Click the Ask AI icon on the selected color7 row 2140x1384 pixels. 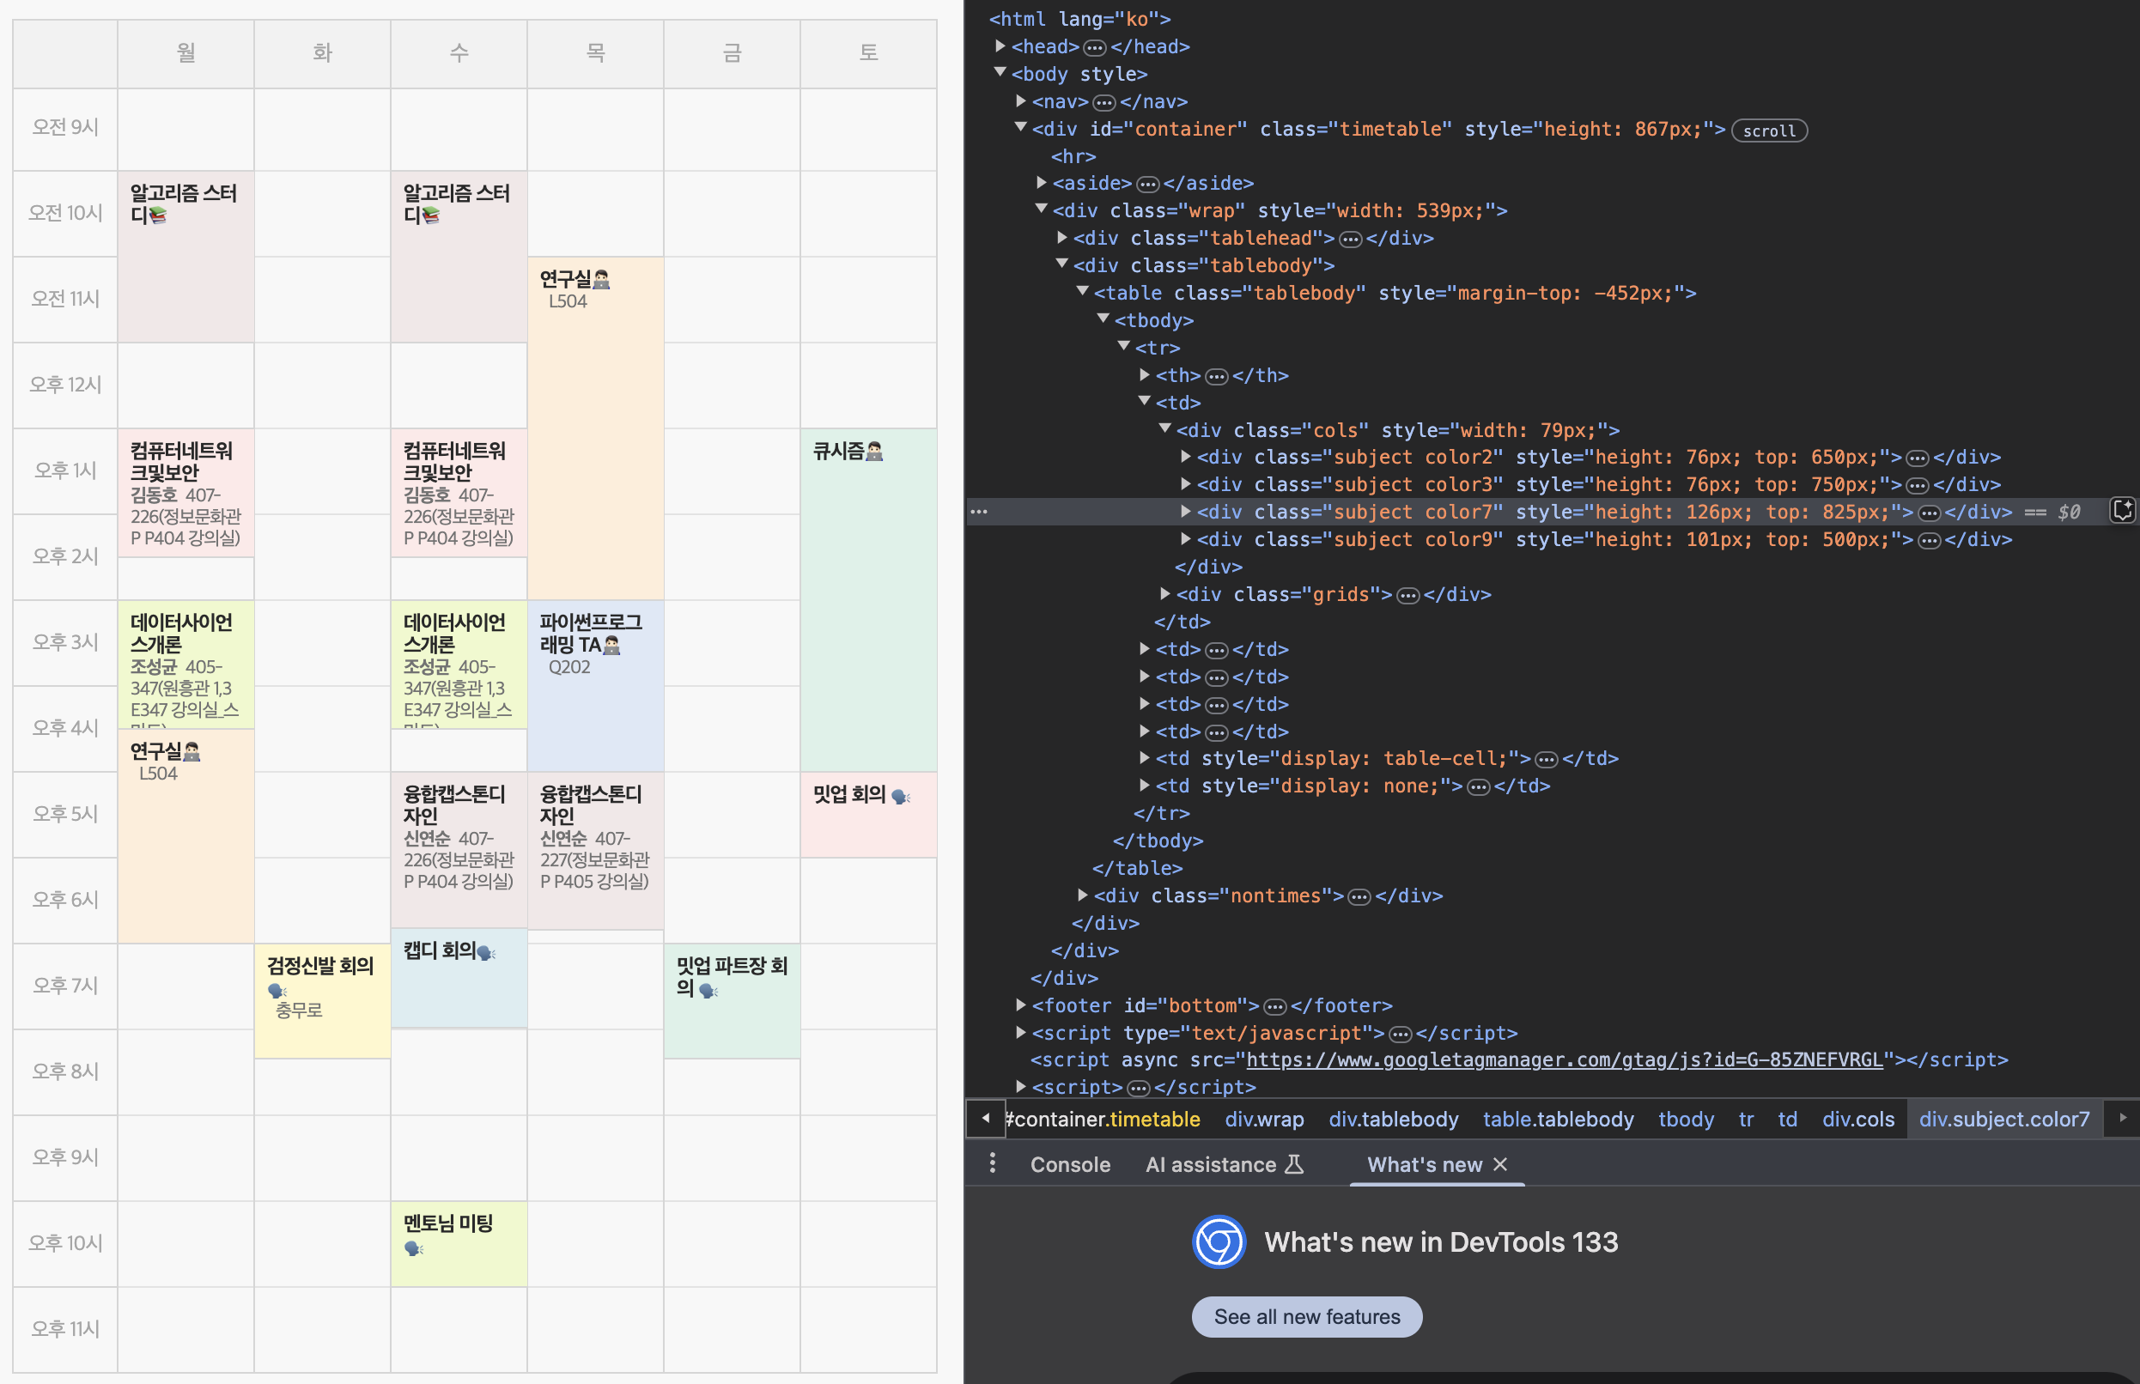[2122, 512]
